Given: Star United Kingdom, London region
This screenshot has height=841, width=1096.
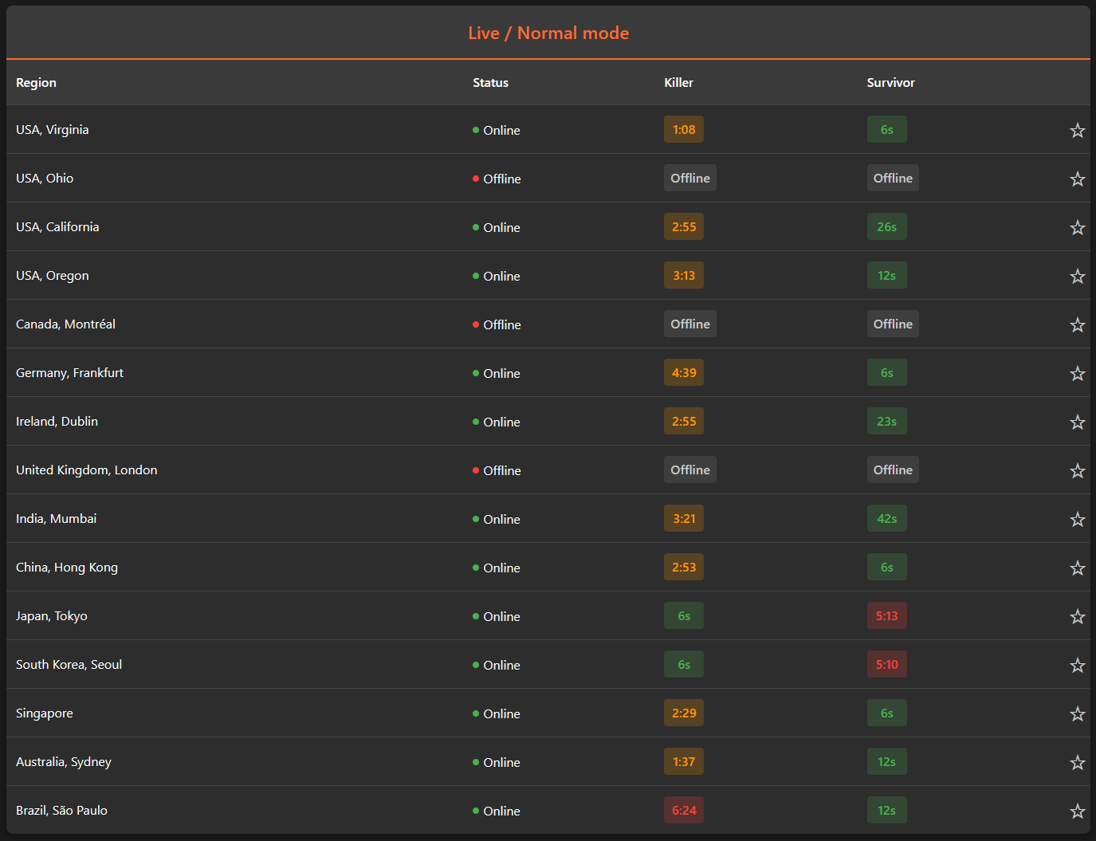Looking at the screenshot, I should point(1077,470).
